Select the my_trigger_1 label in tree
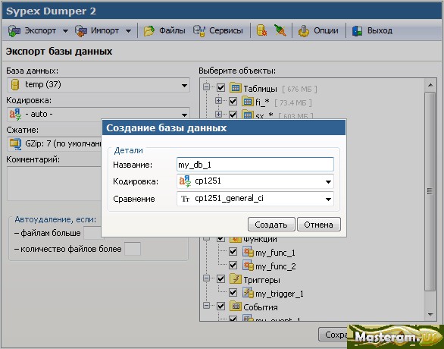This screenshot has height=349, width=444. (x=279, y=294)
